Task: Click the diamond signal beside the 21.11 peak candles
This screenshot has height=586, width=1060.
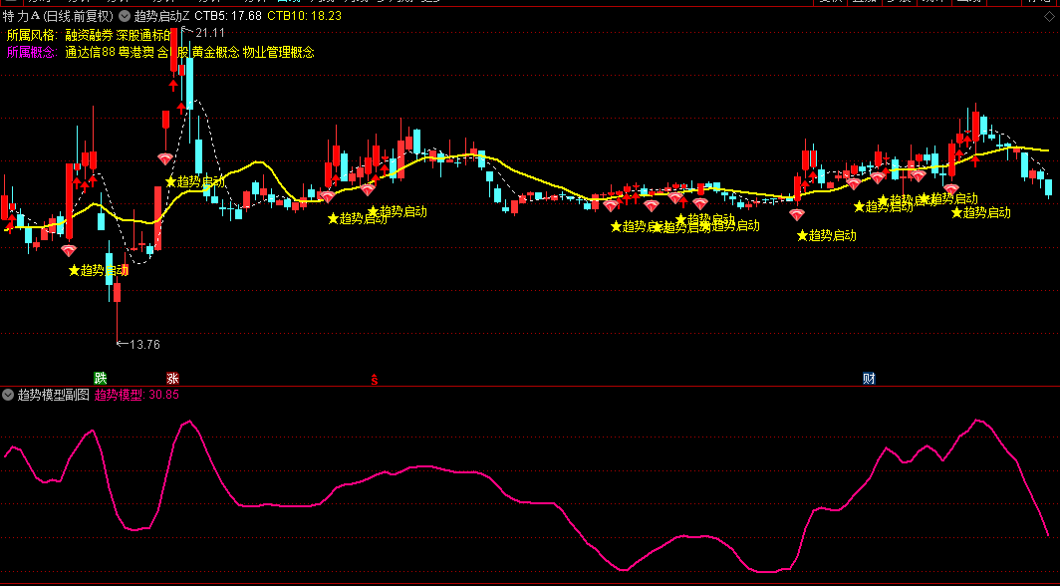Action: (165, 159)
